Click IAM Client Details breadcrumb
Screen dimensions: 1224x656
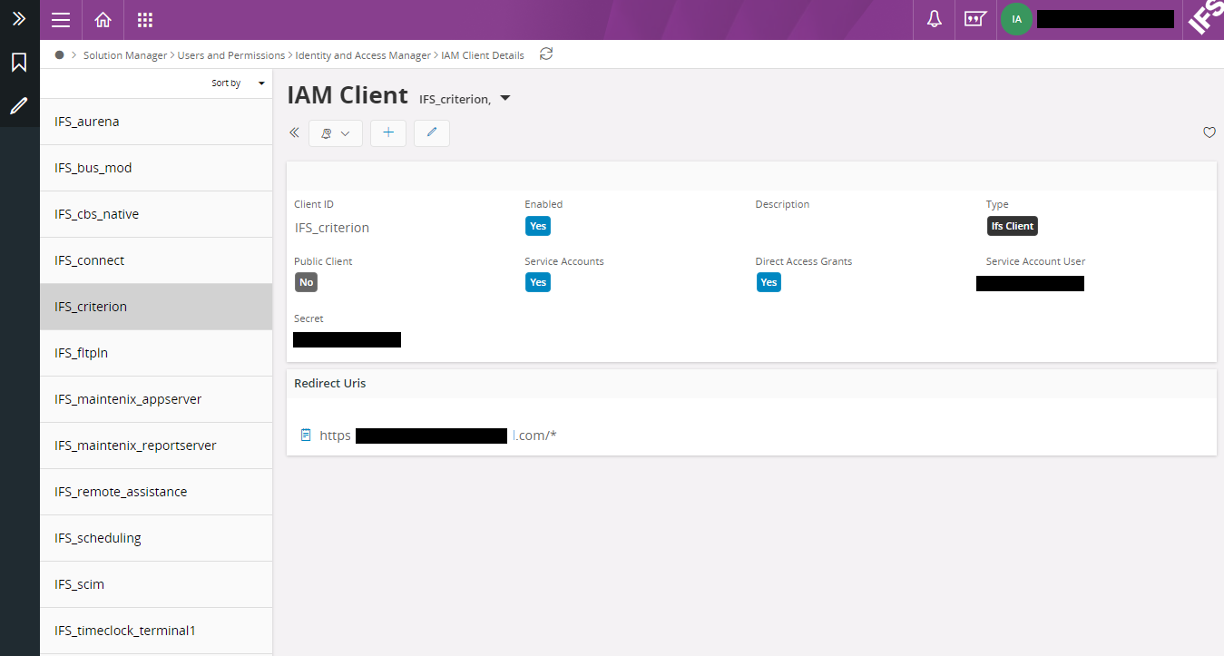483,55
